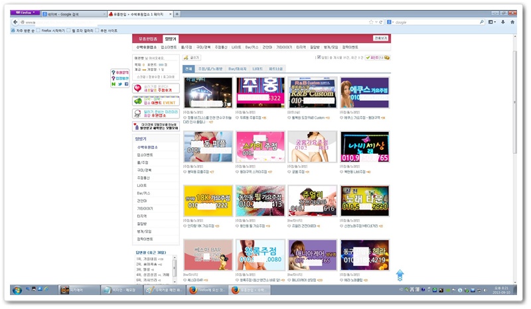Open the downloads arrow icon in the toolbar
531x309 pixels.
pos(503,22)
